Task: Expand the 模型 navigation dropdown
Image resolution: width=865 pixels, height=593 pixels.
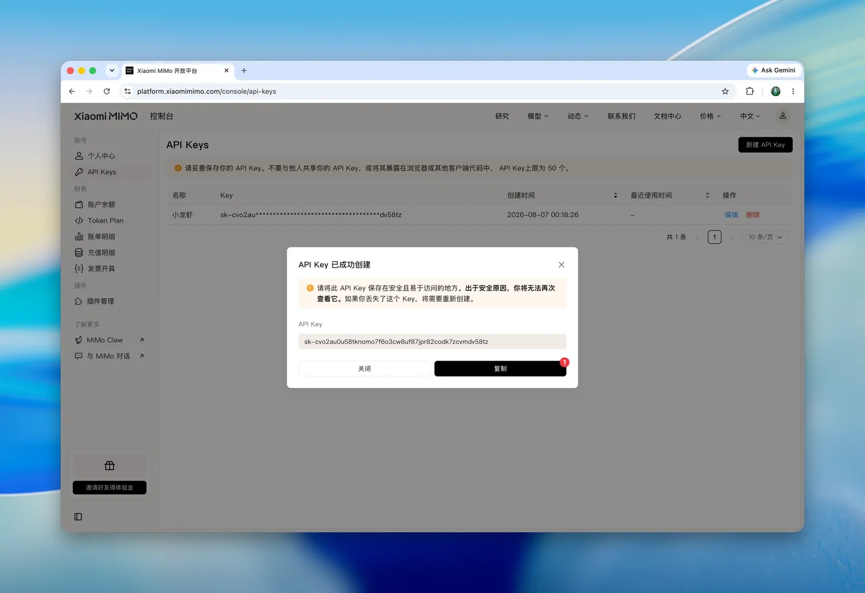Action: [538, 116]
